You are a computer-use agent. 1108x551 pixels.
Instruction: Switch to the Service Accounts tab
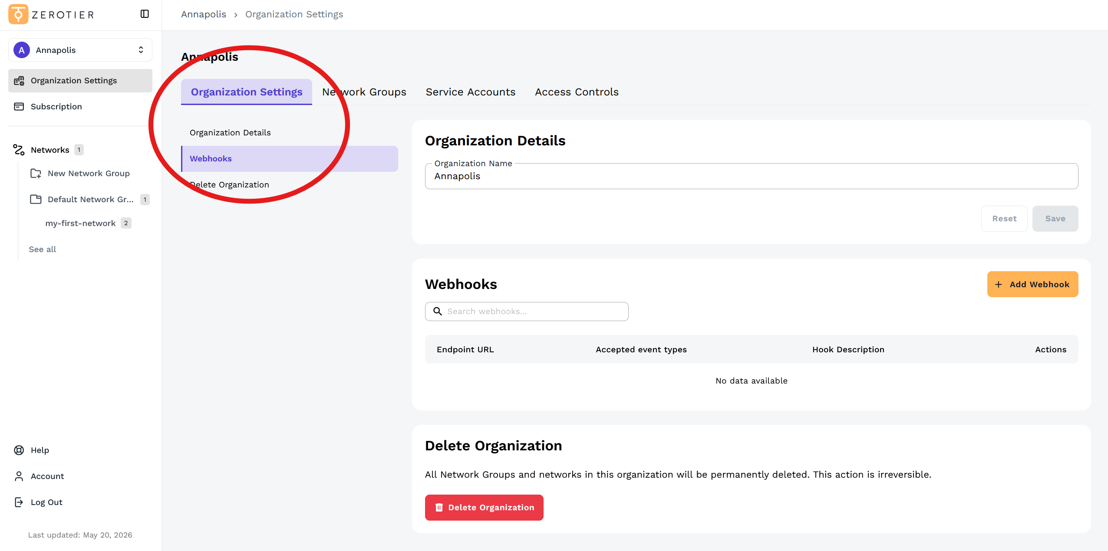pyautogui.click(x=471, y=92)
